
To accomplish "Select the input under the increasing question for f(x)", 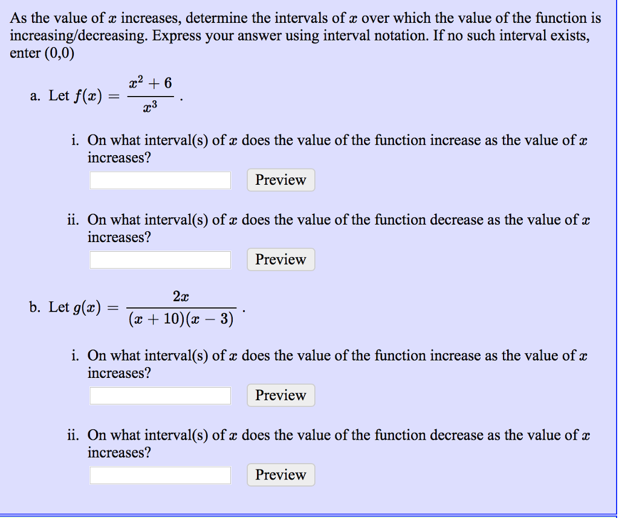I will click(160, 179).
